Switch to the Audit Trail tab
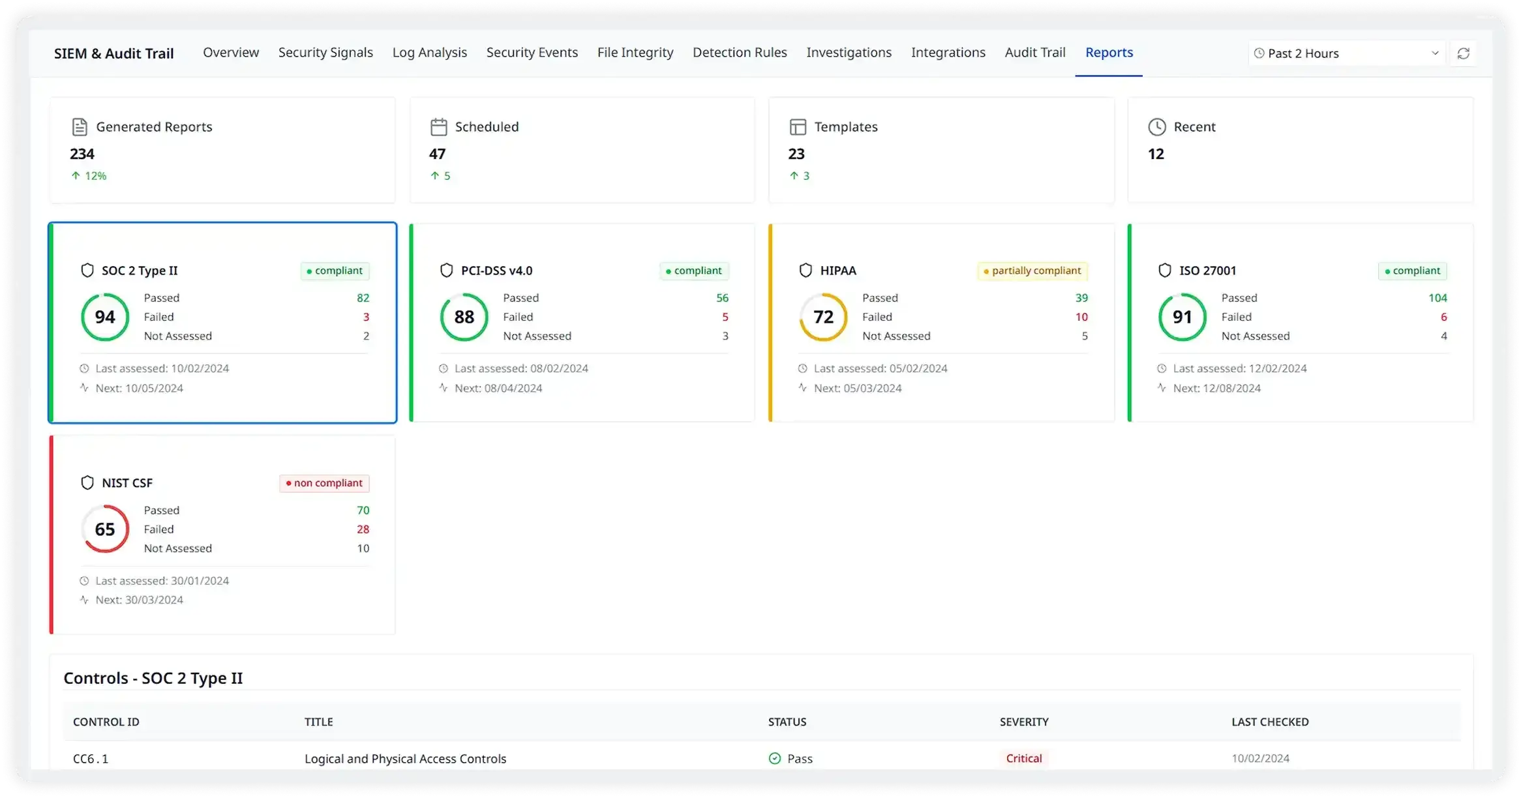 tap(1034, 52)
